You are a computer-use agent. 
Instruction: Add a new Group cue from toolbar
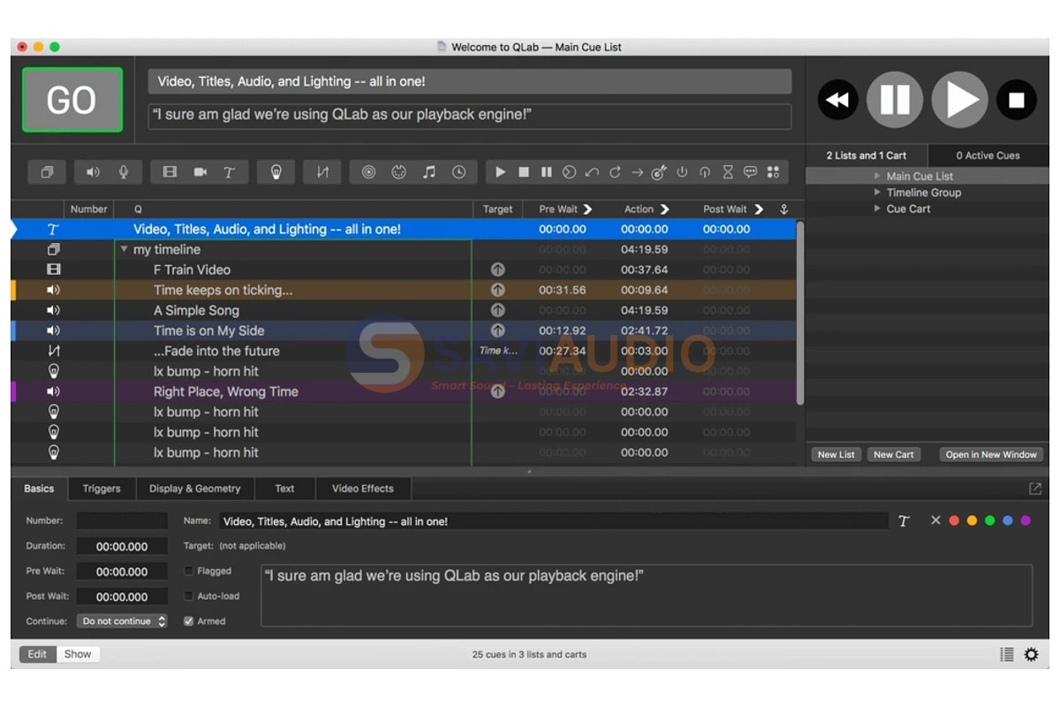tap(47, 172)
